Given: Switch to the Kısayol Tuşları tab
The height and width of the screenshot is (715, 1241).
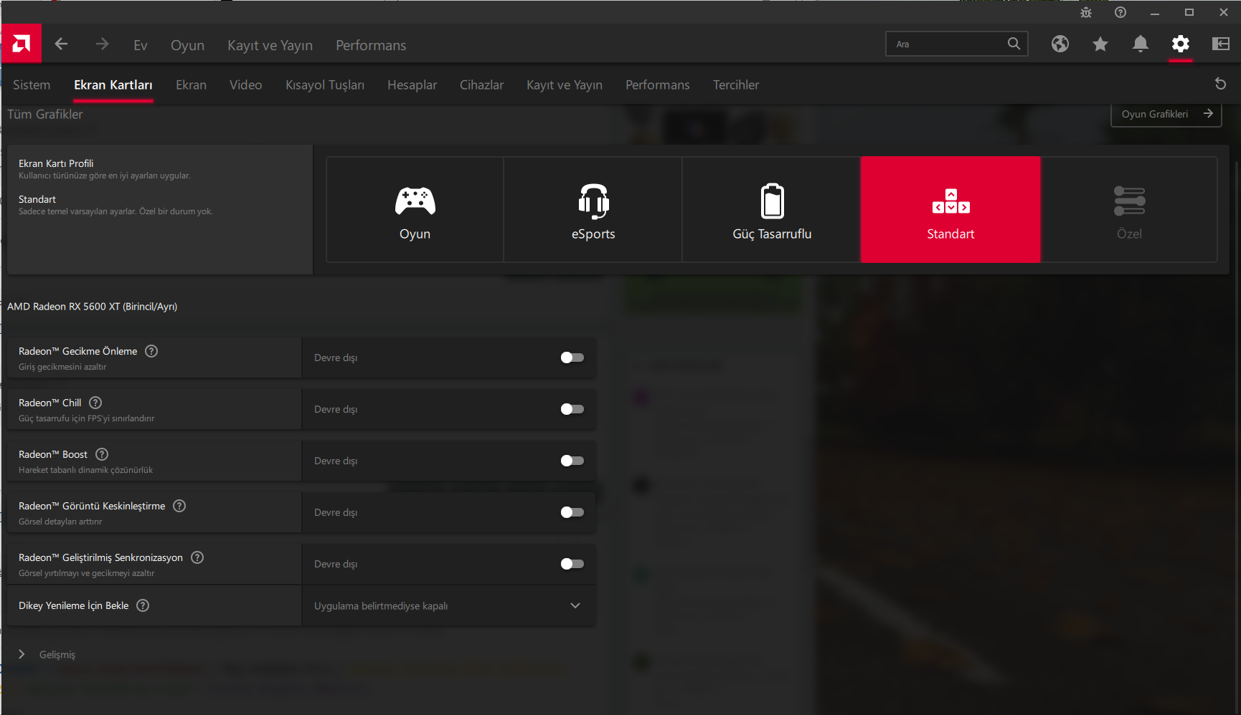Looking at the screenshot, I should tap(325, 85).
